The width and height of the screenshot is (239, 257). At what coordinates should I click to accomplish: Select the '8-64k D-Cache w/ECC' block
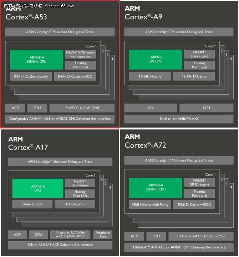coord(75,76)
